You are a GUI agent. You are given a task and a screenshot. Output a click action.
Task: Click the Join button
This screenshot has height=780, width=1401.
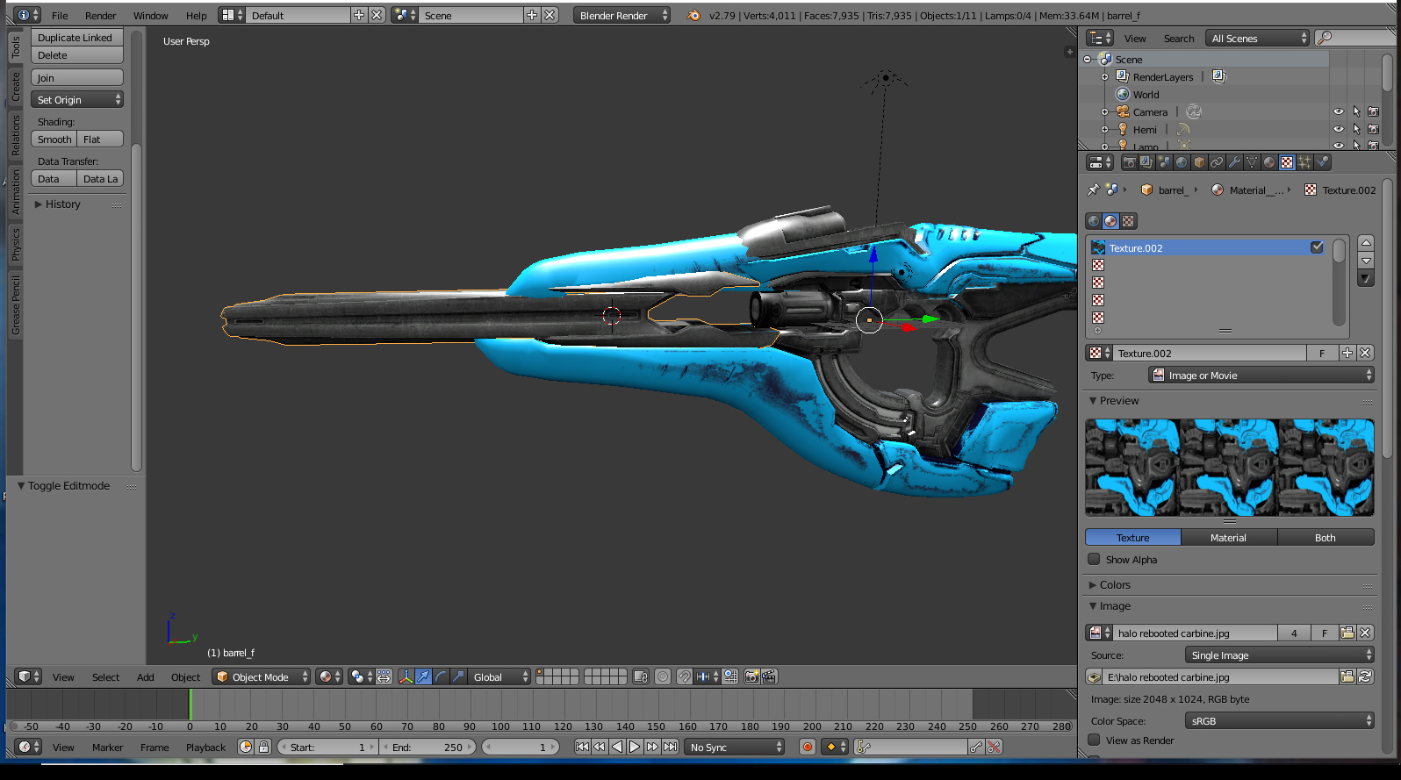click(x=77, y=78)
